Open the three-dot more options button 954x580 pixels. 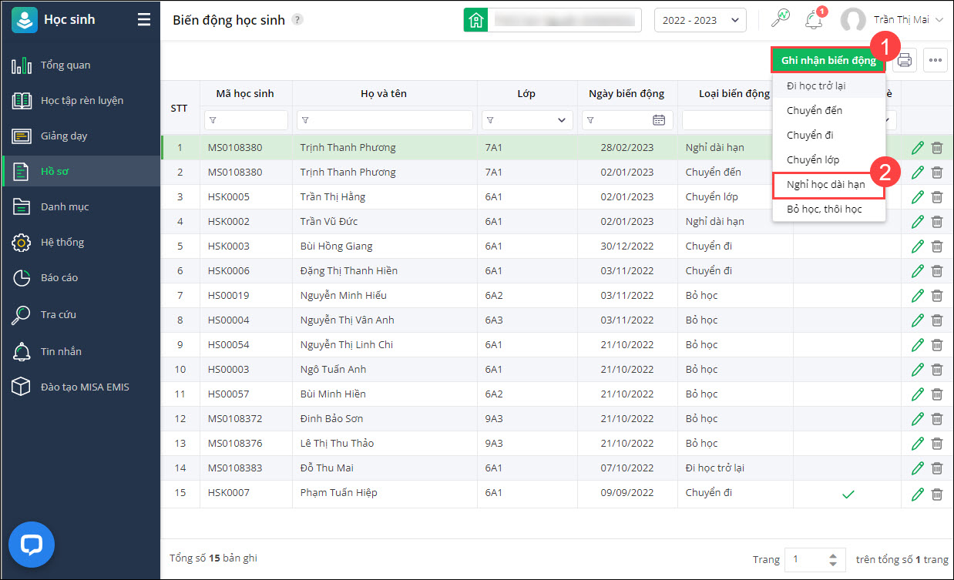(x=936, y=60)
